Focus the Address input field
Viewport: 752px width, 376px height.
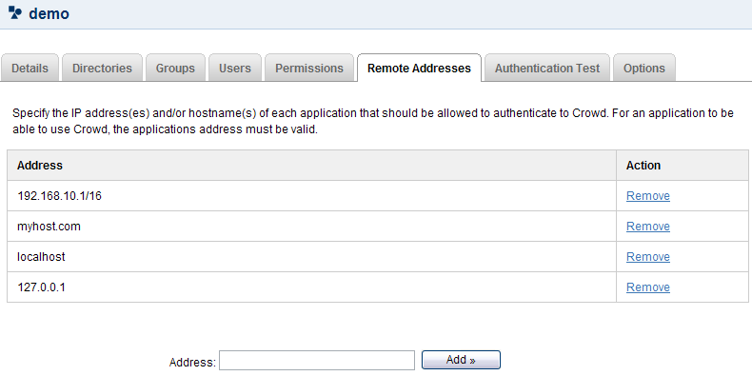pos(317,361)
